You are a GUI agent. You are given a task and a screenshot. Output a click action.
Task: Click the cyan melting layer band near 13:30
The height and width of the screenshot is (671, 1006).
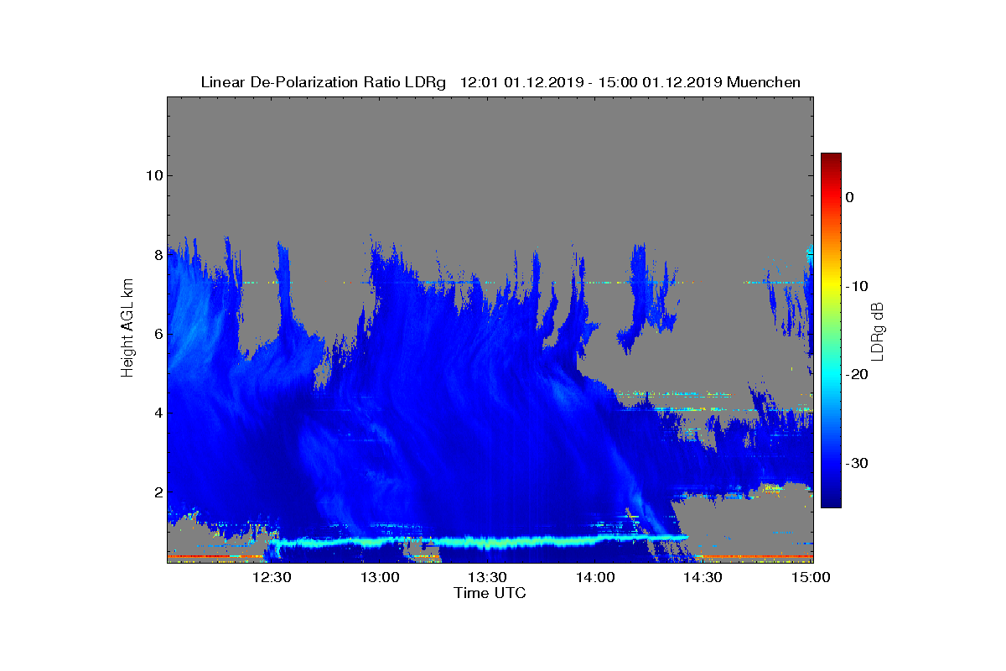click(x=487, y=542)
